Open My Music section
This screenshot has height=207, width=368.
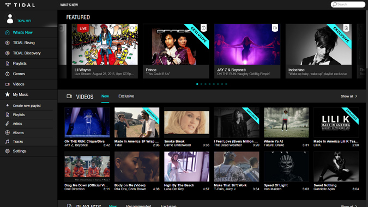(21, 94)
